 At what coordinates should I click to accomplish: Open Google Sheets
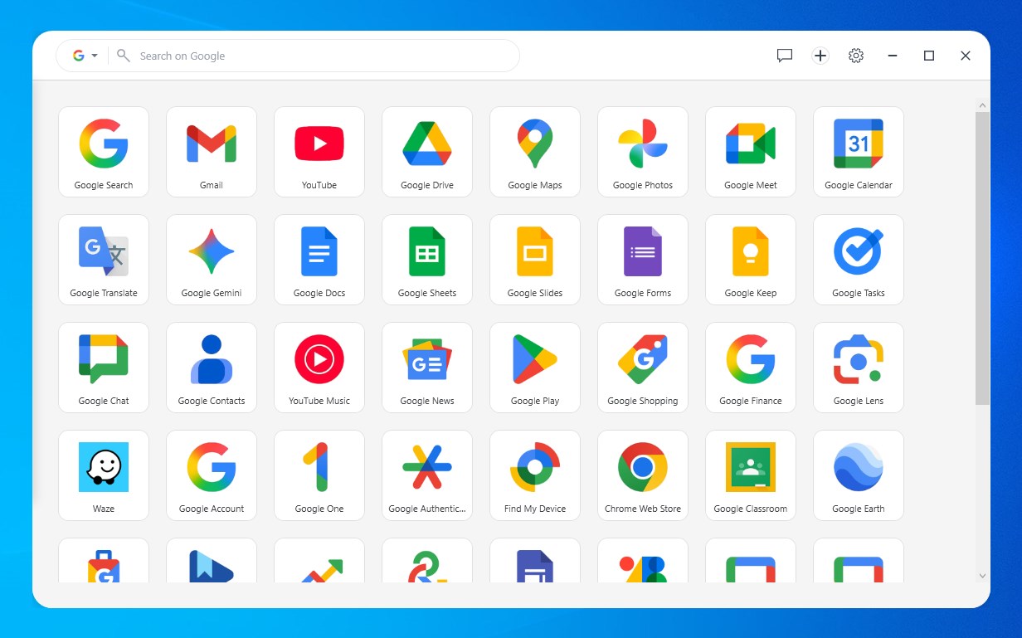tap(427, 260)
